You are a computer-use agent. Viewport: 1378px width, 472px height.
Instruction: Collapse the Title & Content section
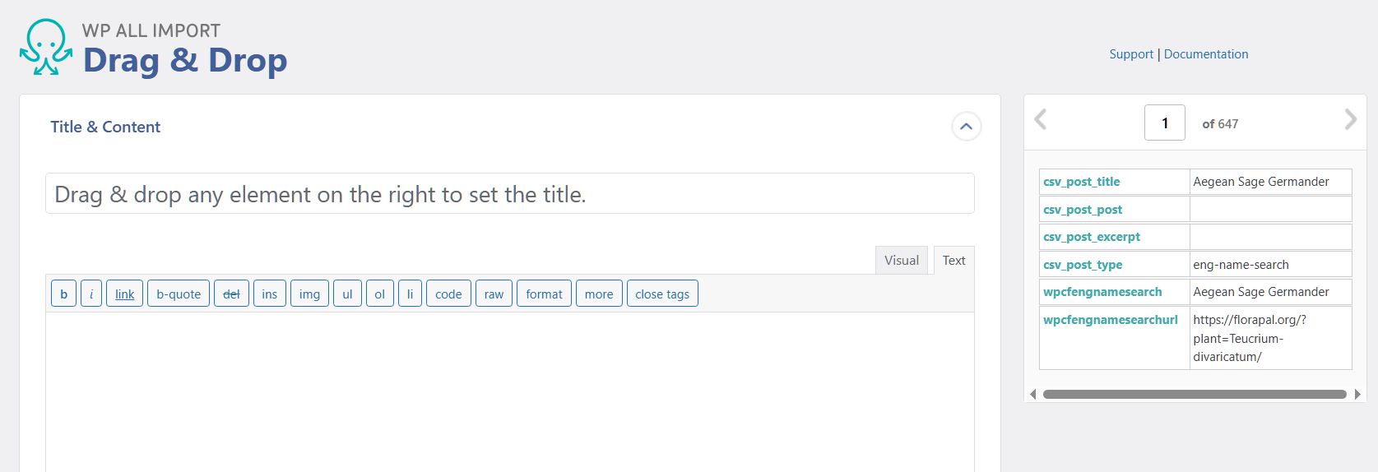point(966,127)
